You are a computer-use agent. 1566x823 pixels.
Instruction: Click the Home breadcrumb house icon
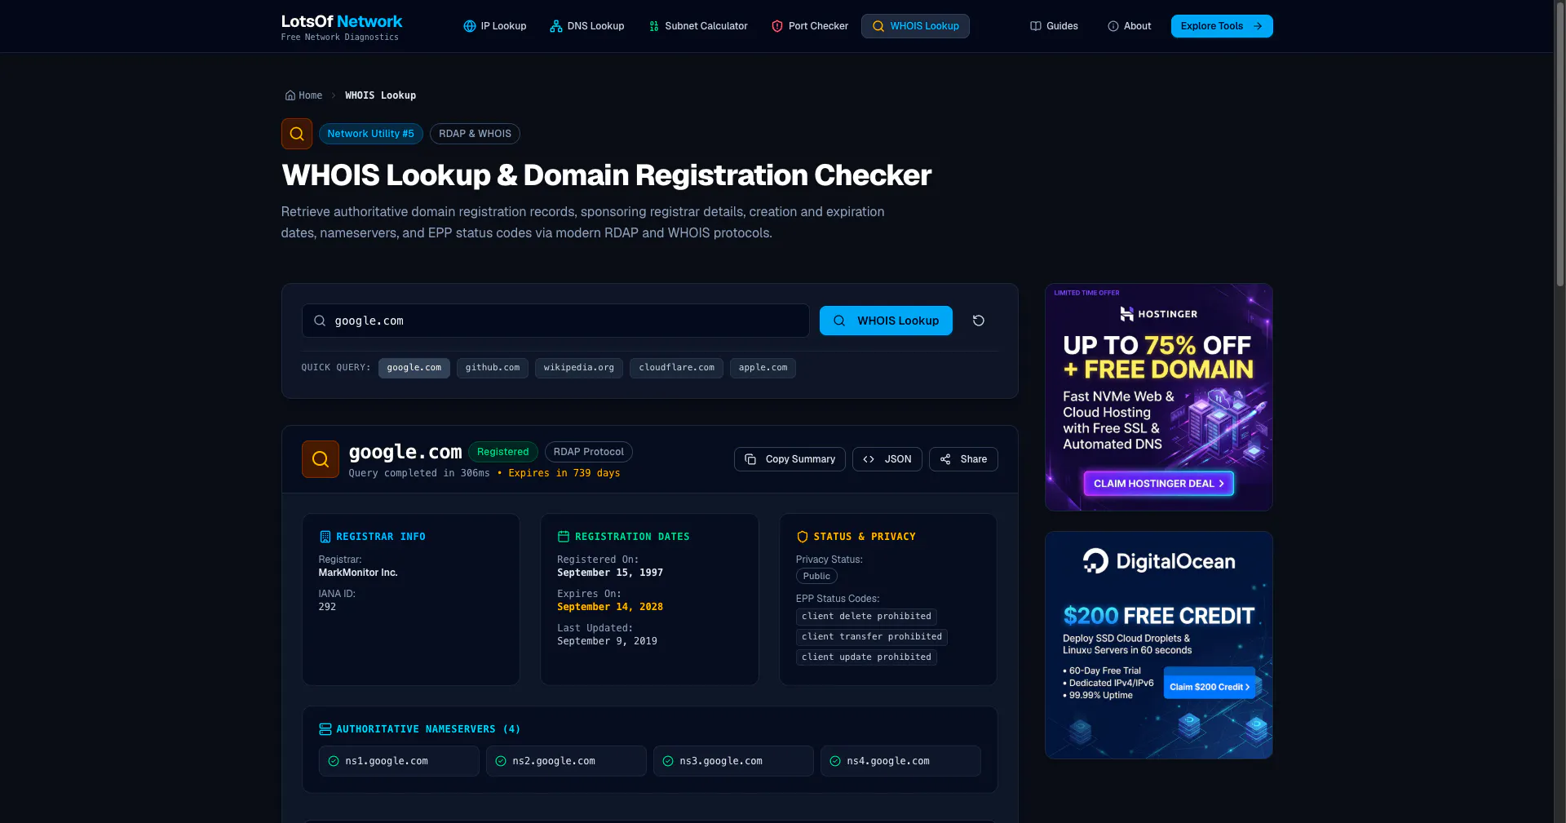(290, 95)
